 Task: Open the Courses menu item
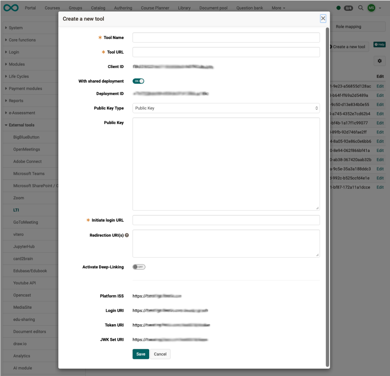point(52,8)
